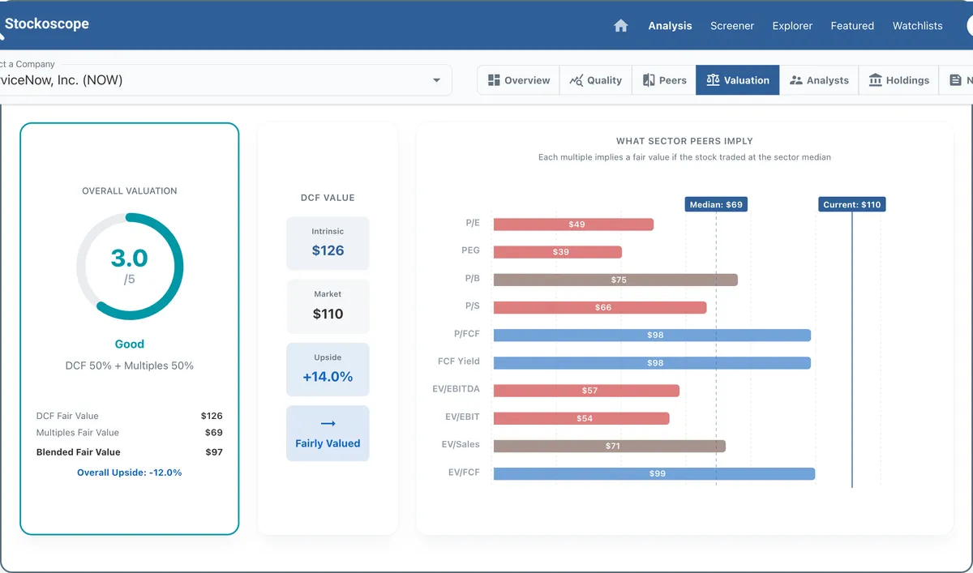This screenshot has height=573, width=973.
Task: Open the Watchlists nav item
Action: [917, 26]
